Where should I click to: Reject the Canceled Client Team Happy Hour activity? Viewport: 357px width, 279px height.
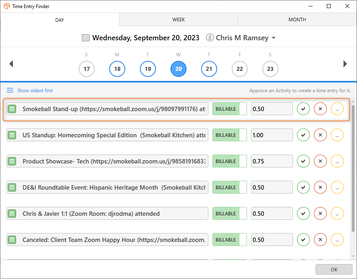pyautogui.click(x=320, y=240)
